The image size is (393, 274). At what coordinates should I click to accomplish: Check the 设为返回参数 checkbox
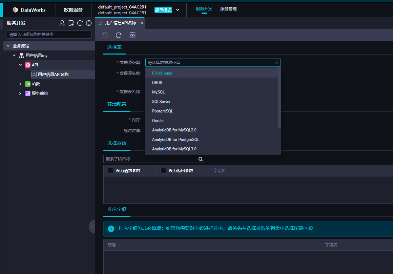163,171
